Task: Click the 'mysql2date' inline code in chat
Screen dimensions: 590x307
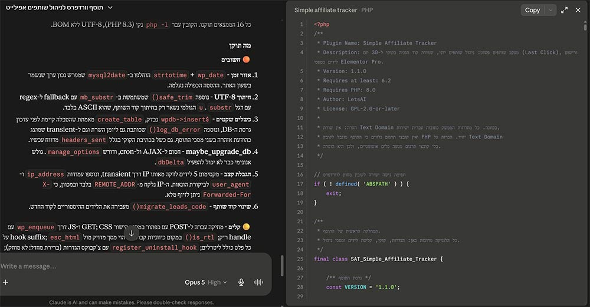Action: (106, 75)
